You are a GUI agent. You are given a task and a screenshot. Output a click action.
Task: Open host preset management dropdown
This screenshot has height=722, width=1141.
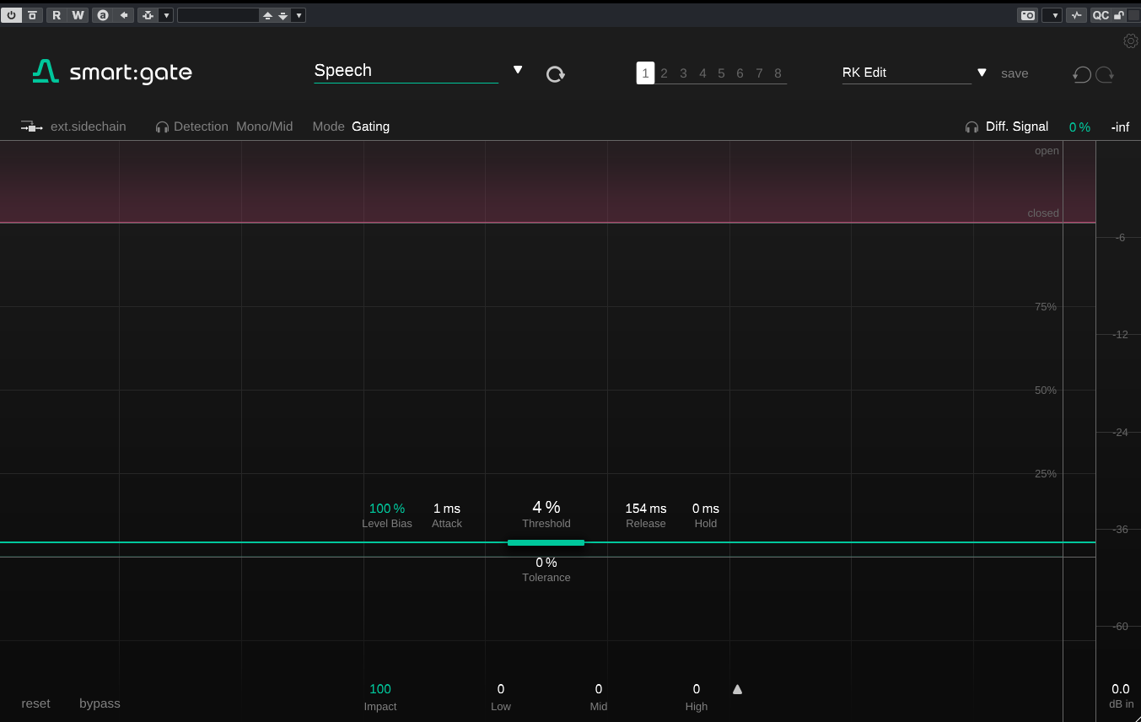299,15
